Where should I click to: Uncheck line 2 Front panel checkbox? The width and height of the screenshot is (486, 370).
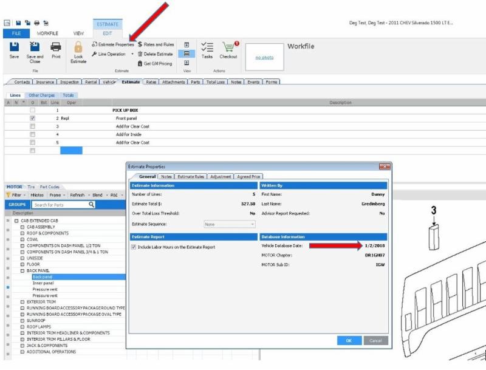tap(33, 118)
